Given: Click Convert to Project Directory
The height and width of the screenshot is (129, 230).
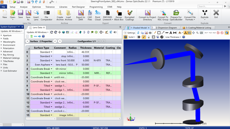Looking at the screenshot, I should coord(147,15).
